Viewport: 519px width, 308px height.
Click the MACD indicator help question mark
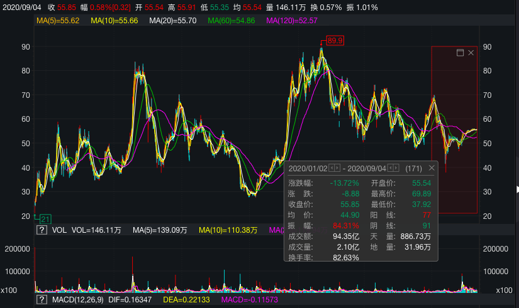coord(42,300)
